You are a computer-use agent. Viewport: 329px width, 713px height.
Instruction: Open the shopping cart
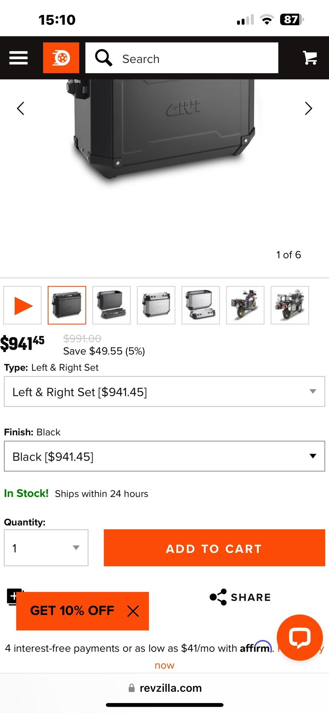(310, 58)
